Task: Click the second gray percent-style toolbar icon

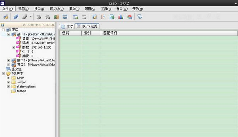Action: pyautogui.click(x=48, y=17)
